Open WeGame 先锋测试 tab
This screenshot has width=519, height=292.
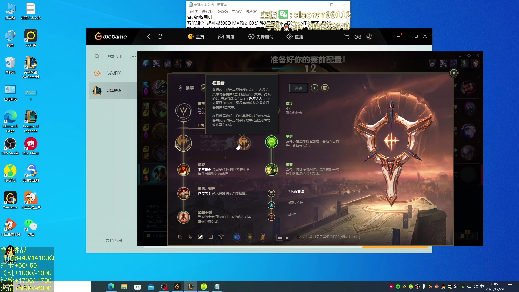[x=261, y=36]
